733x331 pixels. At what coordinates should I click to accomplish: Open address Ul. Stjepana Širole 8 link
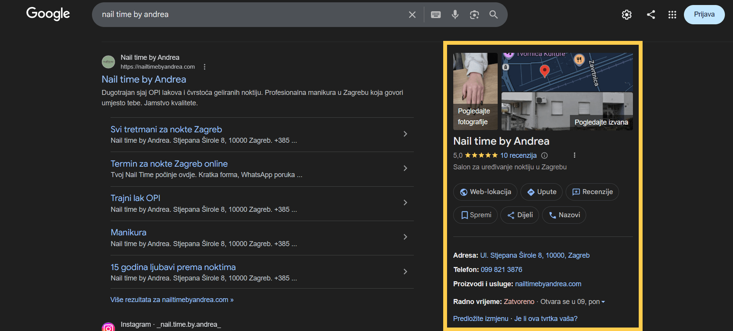tap(535, 255)
